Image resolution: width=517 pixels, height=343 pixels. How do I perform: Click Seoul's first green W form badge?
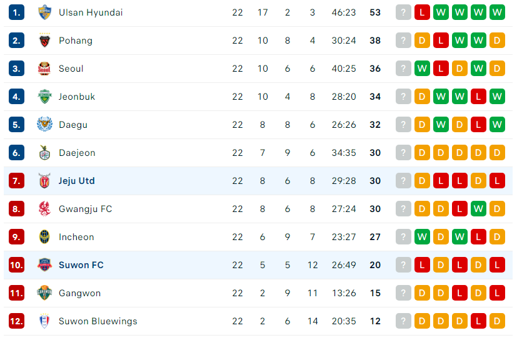[422, 69]
